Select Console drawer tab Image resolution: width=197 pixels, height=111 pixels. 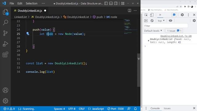tap(155, 108)
